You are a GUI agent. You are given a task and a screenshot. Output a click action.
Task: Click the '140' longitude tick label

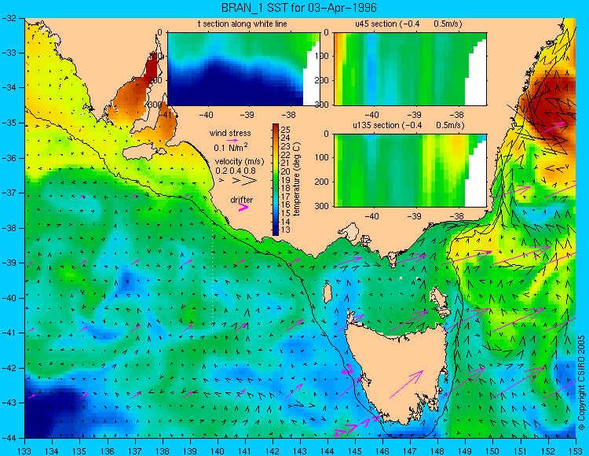coord(218,450)
